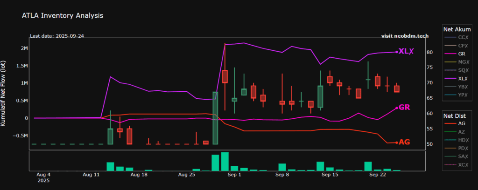Click the visit neobdm.tech text
This screenshot has width=478, height=190.
(405, 36)
